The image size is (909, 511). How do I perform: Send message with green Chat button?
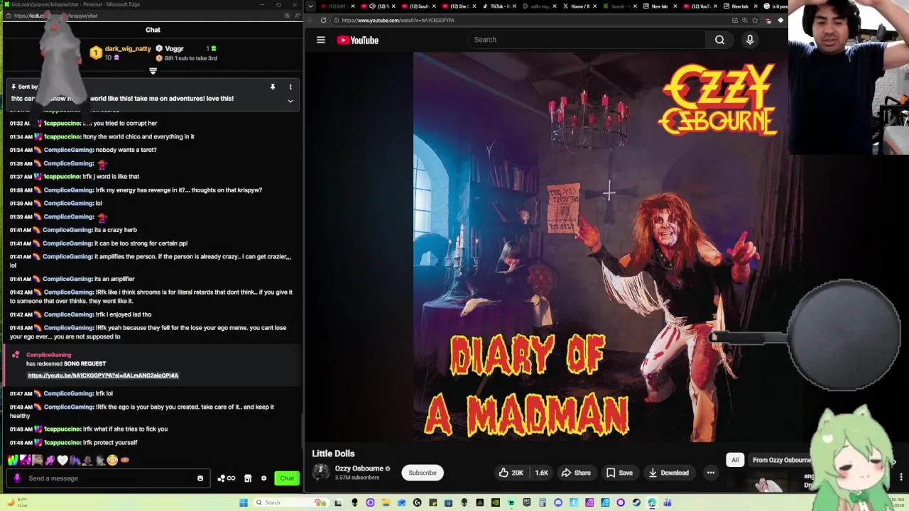287,478
